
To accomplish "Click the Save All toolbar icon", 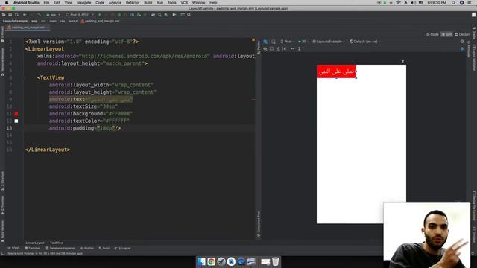I will click(10, 15).
